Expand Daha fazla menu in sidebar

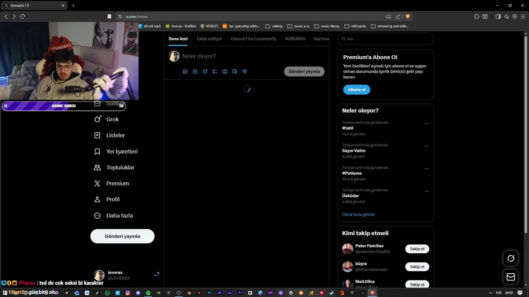coord(114,215)
